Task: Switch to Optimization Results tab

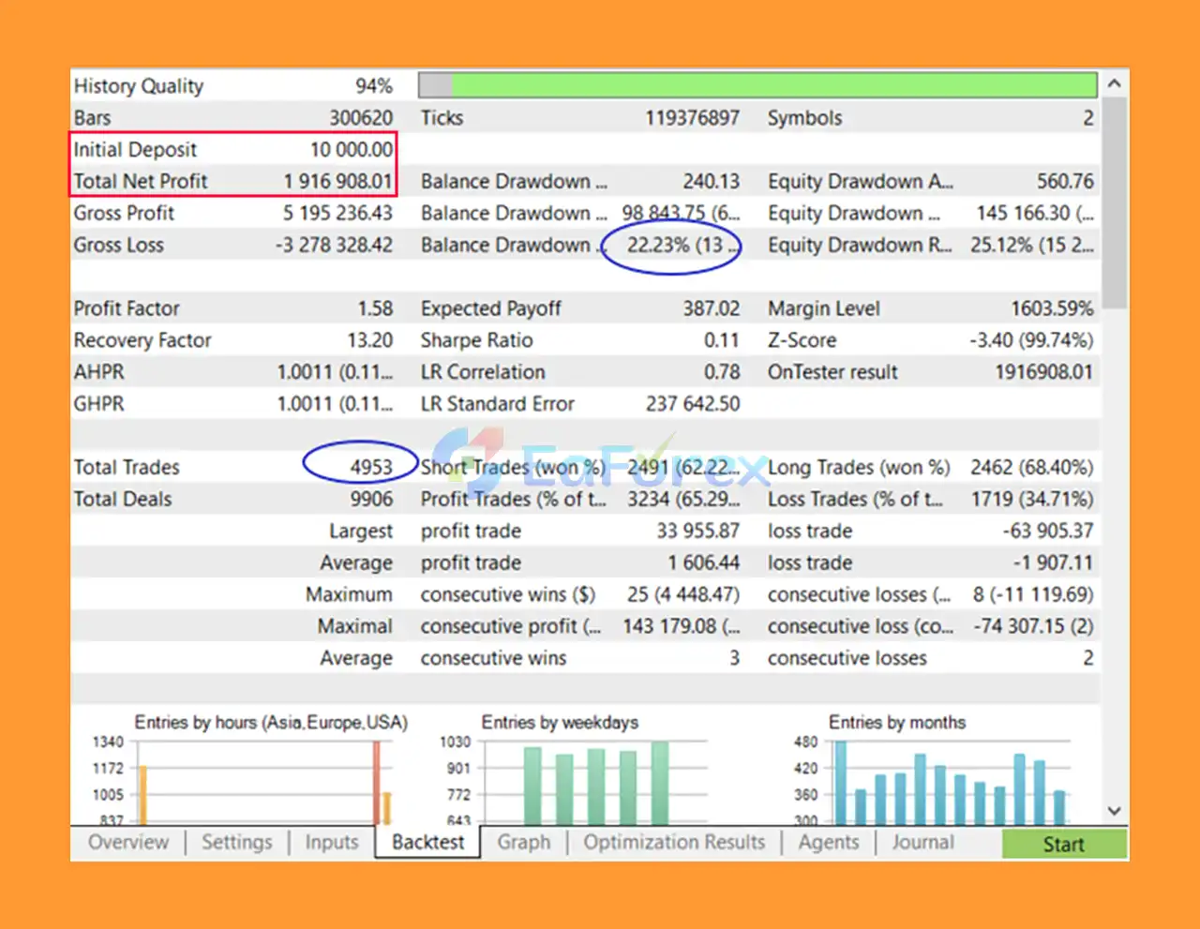Action: click(674, 842)
